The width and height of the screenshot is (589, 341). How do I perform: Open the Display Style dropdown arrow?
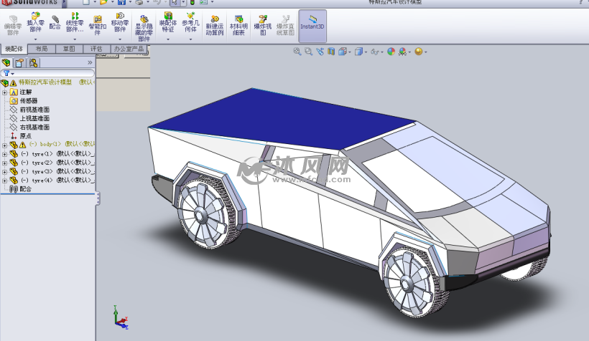366,52
